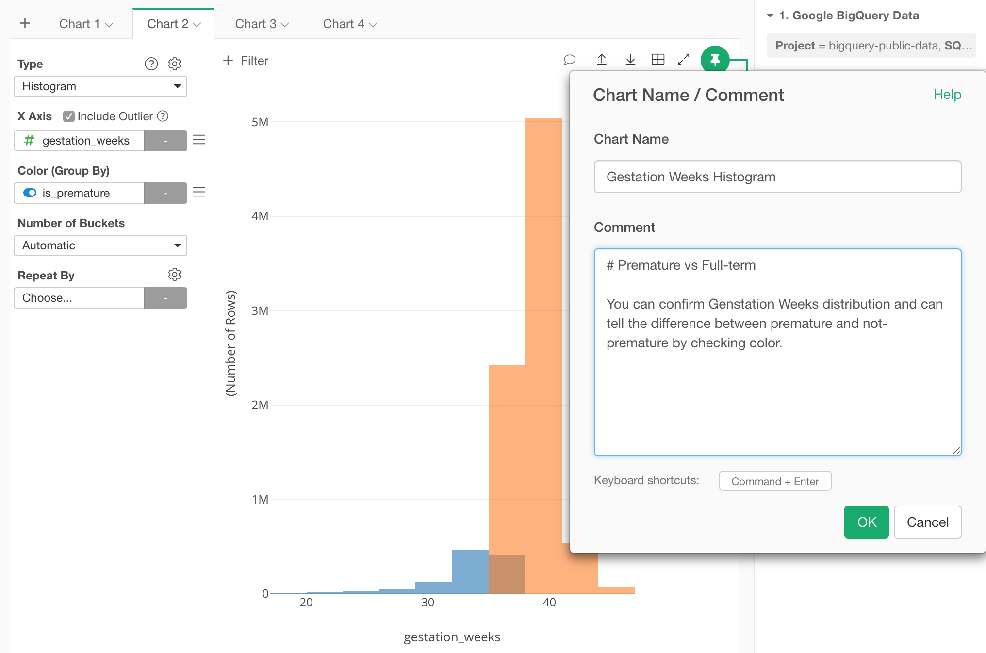Click Type help question mark icon
Viewport: 986px width, 653px height.
click(x=151, y=64)
